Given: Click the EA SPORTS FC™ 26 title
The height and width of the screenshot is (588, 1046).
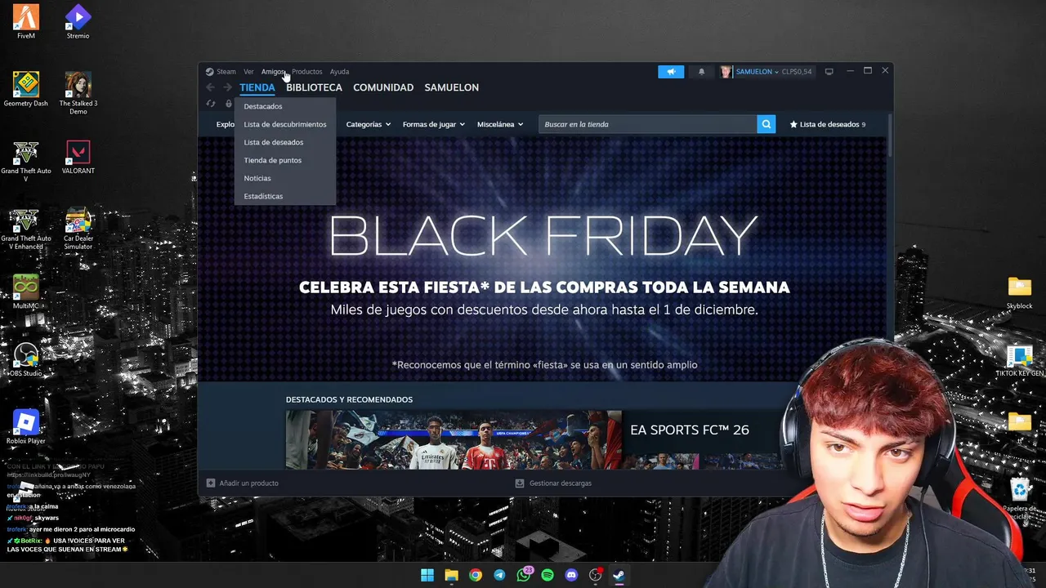Looking at the screenshot, I should pyautogui.click(x=690, y=430).
